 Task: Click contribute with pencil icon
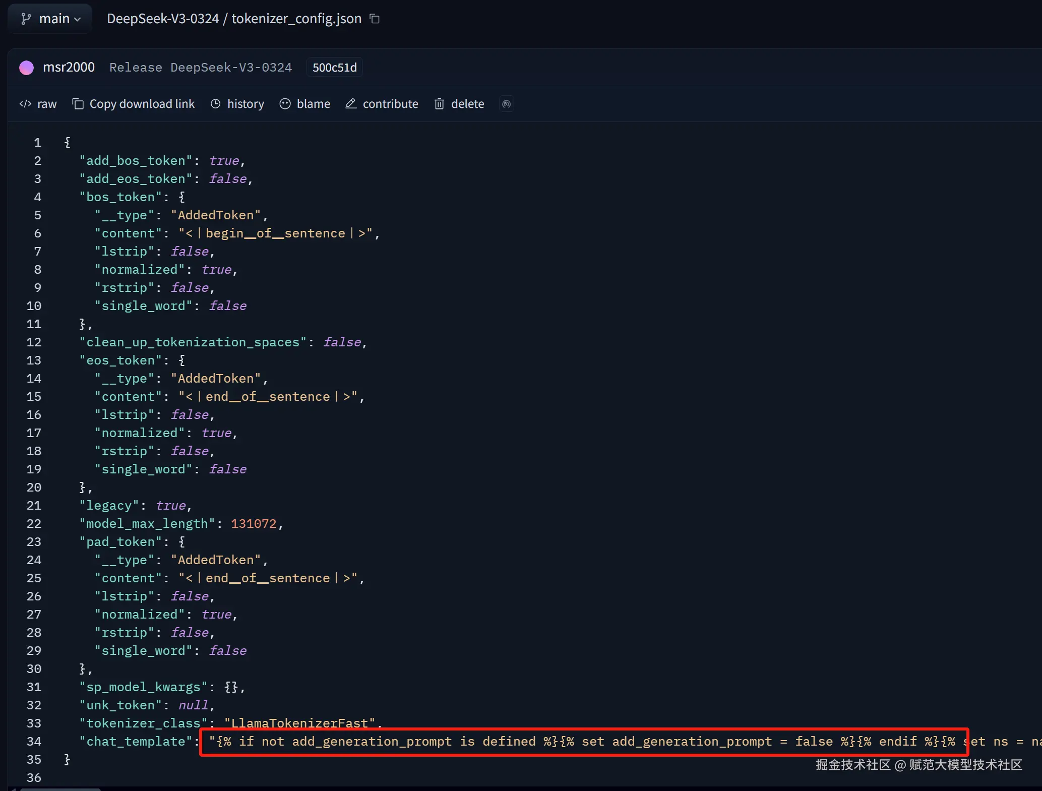(382, 104)
